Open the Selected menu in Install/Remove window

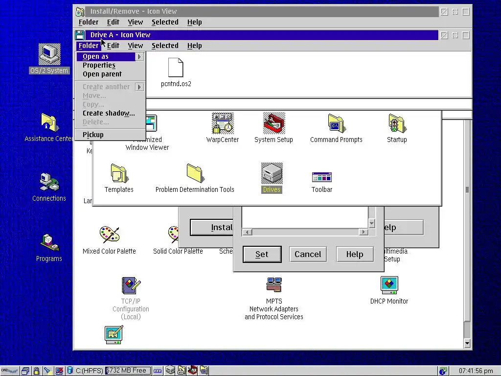point(165,23)
